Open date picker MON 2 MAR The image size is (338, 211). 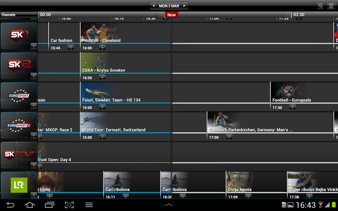point(169,6)
